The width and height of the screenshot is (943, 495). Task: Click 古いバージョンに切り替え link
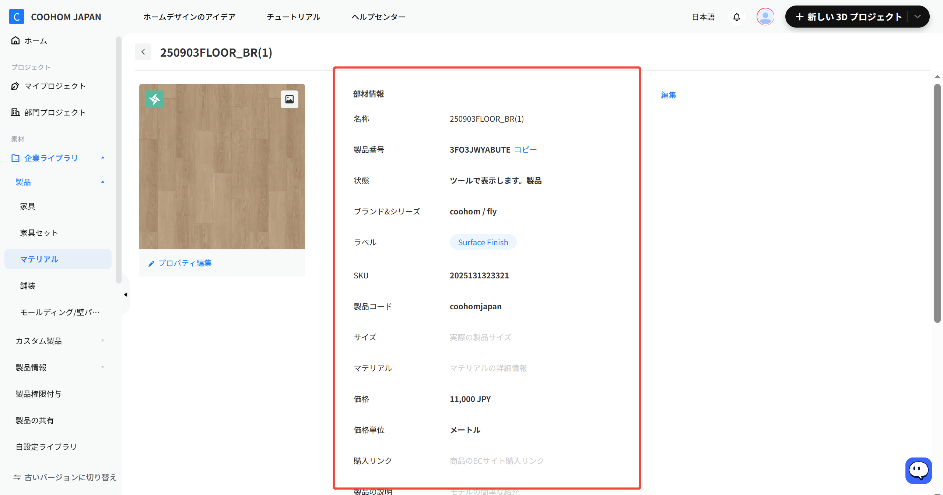tap(70, 477)
